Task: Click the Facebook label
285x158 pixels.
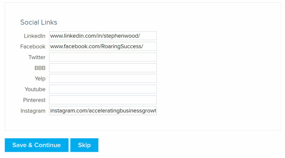Action: [33, 47]
